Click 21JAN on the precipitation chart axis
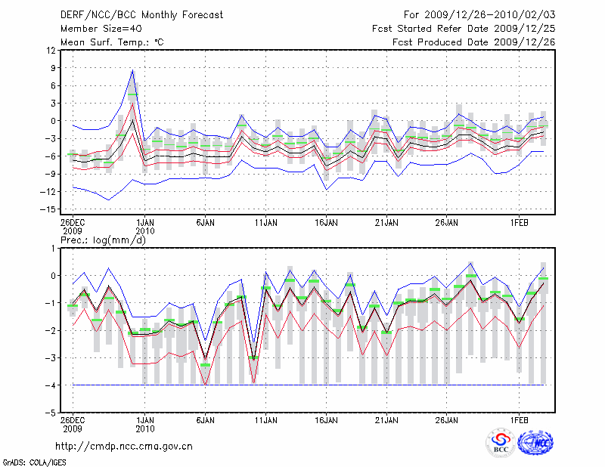The height and width of the screenshot is (467, 605). pos(386,419)
